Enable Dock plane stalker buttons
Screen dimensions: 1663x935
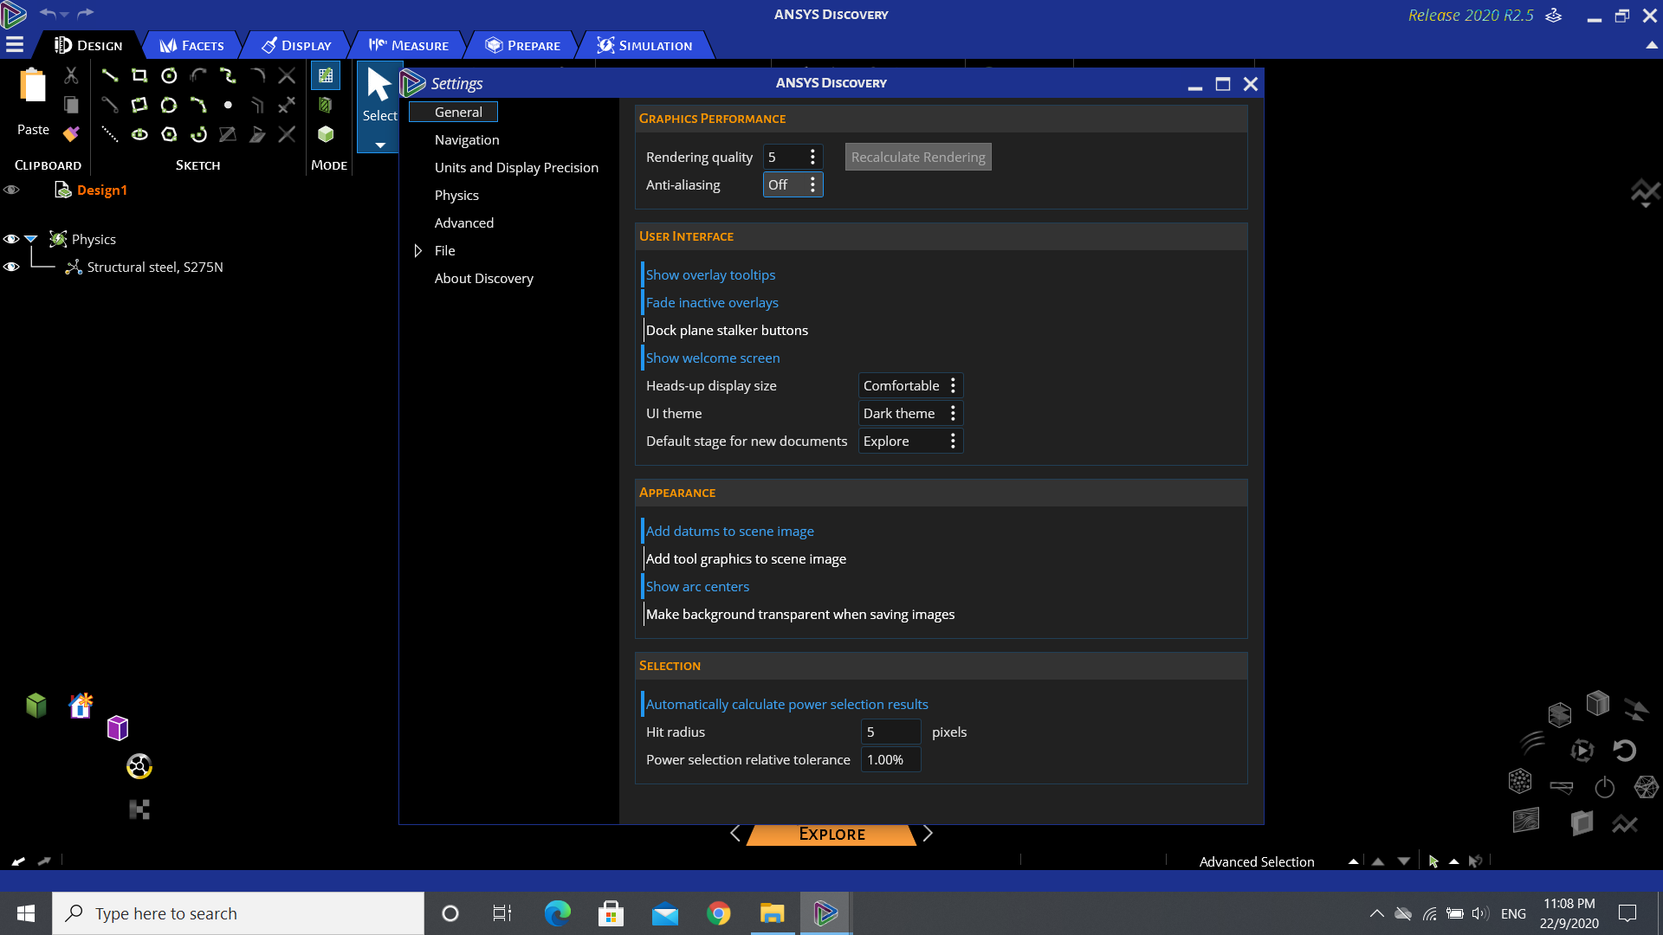(726, 330)
